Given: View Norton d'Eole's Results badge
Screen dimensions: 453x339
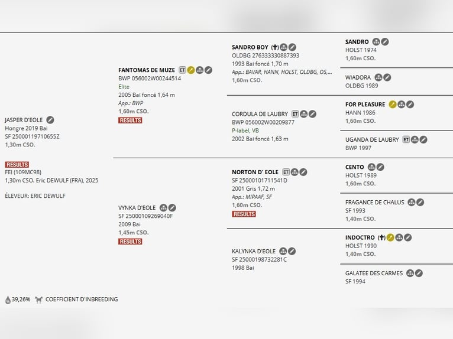Looking at the screenshot, I should click(244, 214).
